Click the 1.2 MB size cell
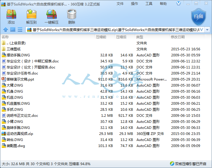212x168 pixels. point(107,115)
